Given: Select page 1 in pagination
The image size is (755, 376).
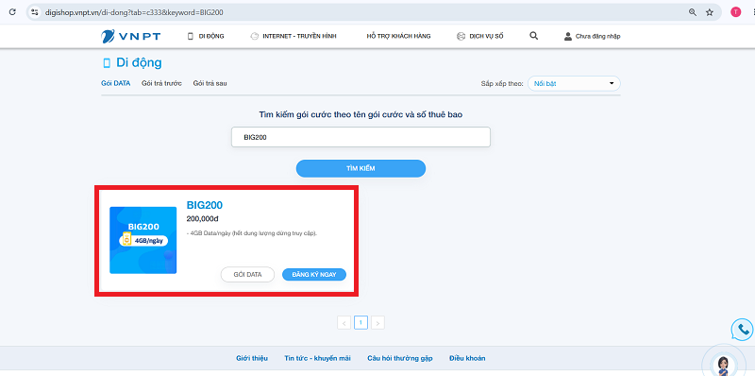Looking at the screenshot, I should pos(361,322).
